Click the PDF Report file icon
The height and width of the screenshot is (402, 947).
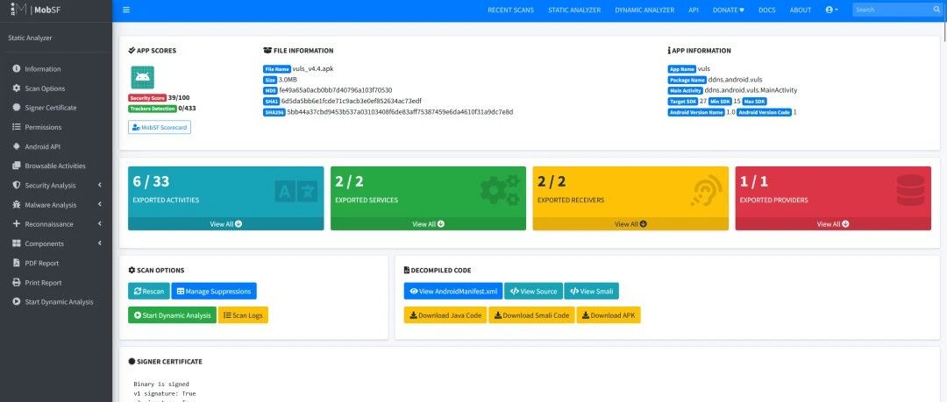[17, 263]
